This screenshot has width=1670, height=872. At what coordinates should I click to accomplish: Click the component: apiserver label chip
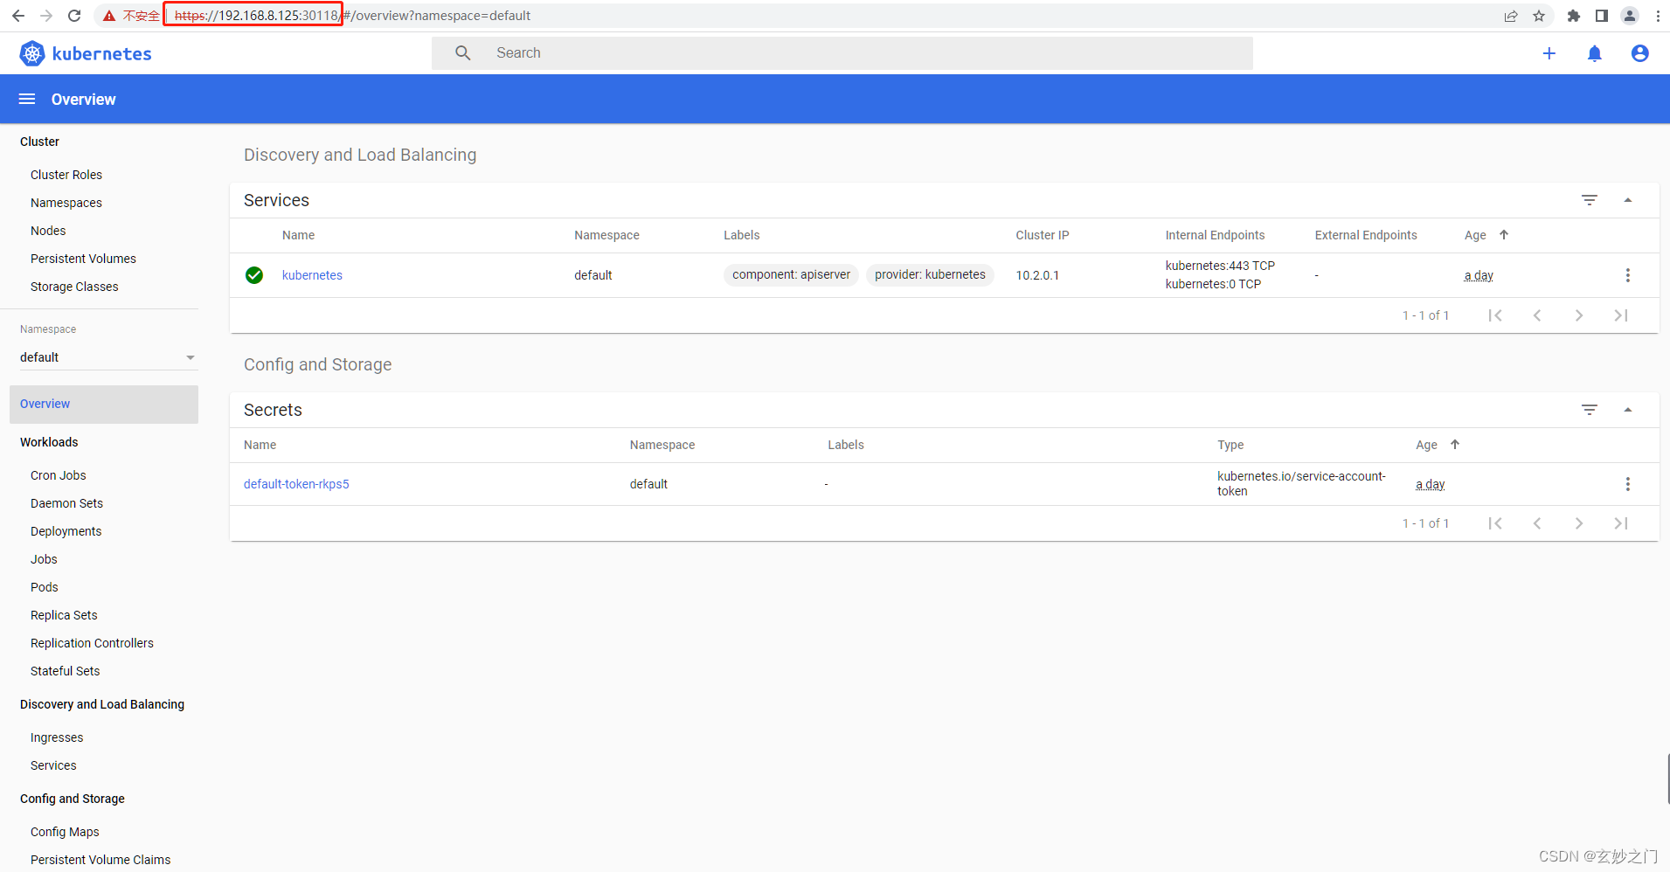(x=791, y=274)
